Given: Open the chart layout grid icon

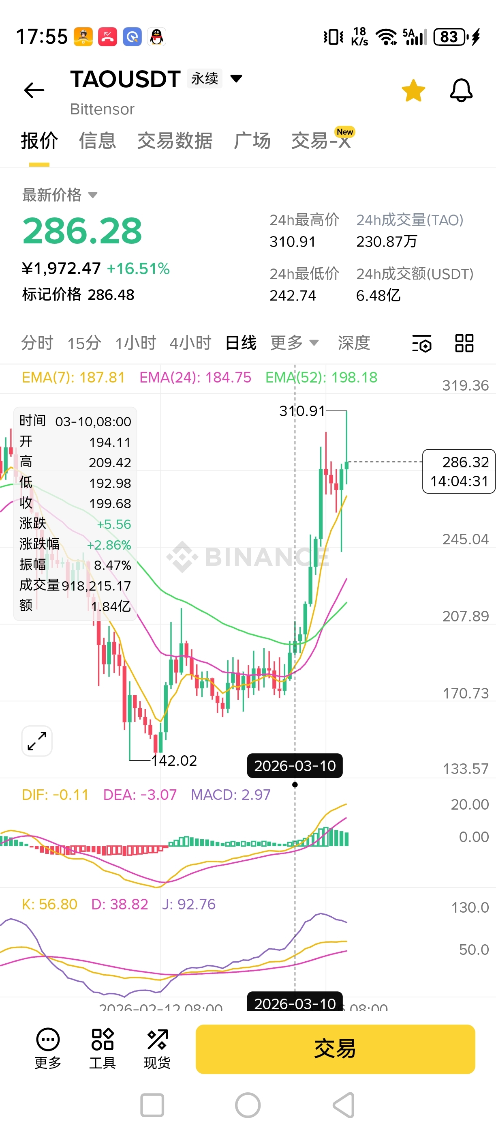Looking at the screenshot, I should (x=464, y=343).
